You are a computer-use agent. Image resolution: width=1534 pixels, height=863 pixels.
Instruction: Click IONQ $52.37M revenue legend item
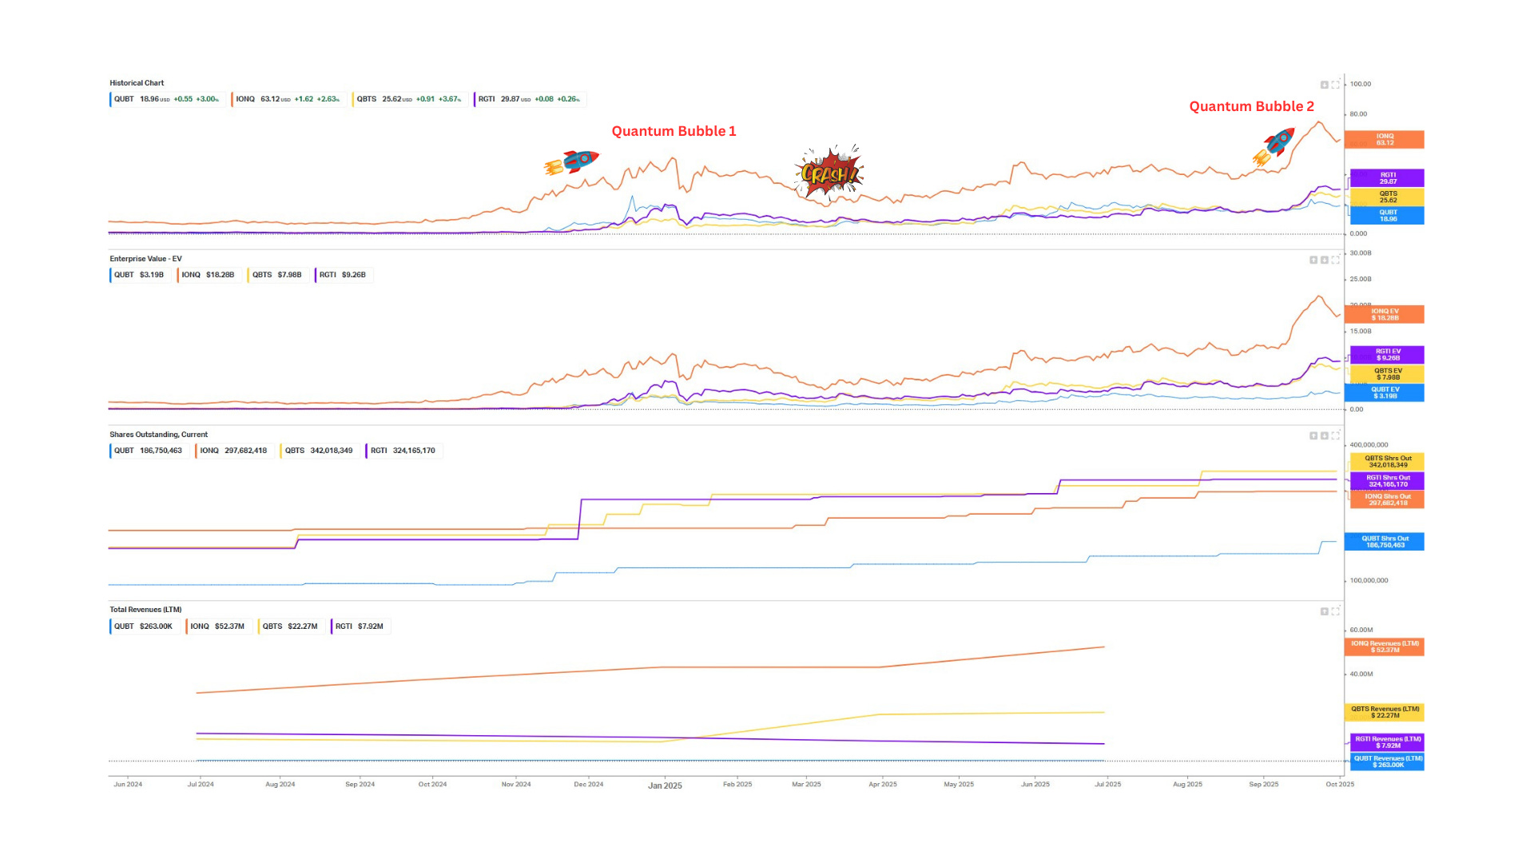tap(217, 626)
